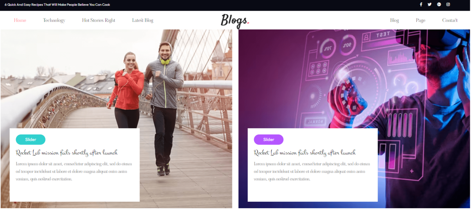Open the Page navigation link
Image resolution: width=471 pixels, height=210 pixels.
[x=420, y=20]
